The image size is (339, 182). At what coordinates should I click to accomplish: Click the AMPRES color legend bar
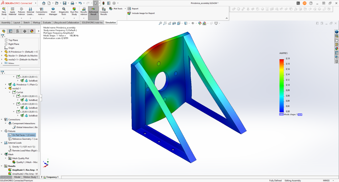point(281,85)
